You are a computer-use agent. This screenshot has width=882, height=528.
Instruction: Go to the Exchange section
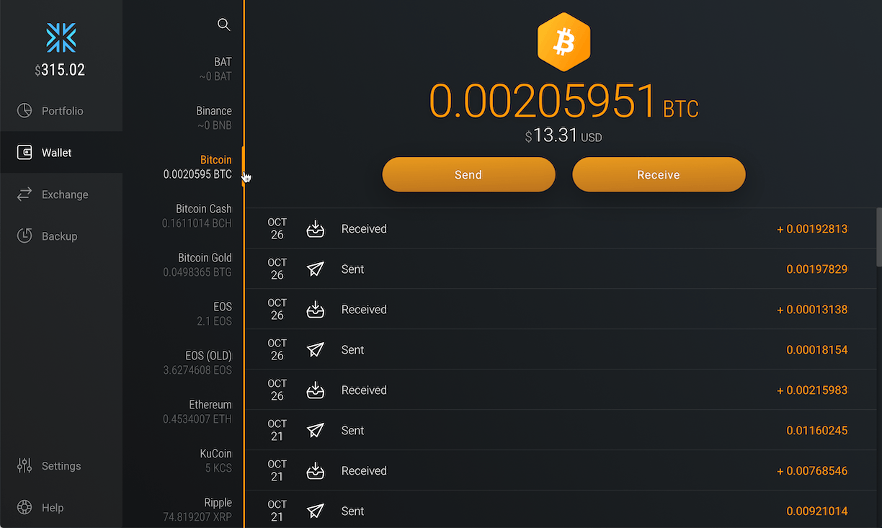[x=61, y=194]
